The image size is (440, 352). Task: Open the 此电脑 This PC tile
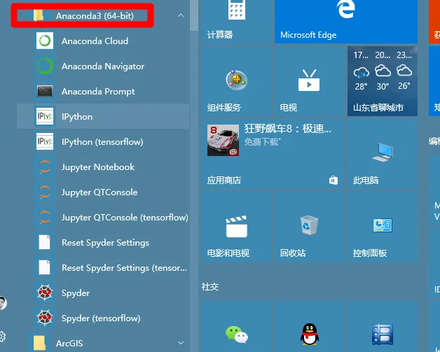[x=383, y=154]
